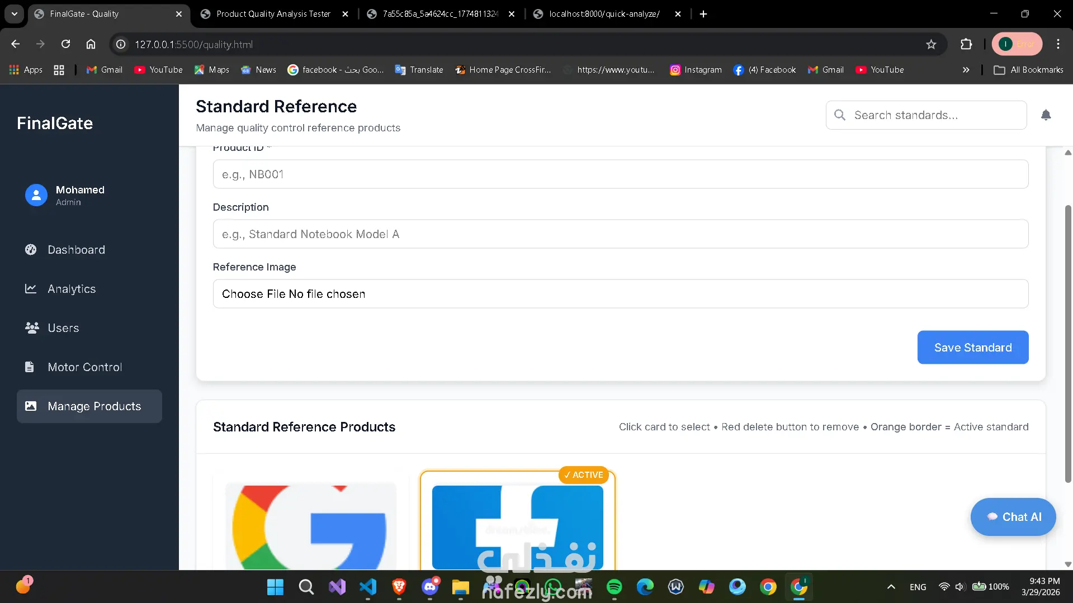Switch to the 7a55c85a_5a4624cc browser tab
1073x603 pixels.
pos(441,14)
